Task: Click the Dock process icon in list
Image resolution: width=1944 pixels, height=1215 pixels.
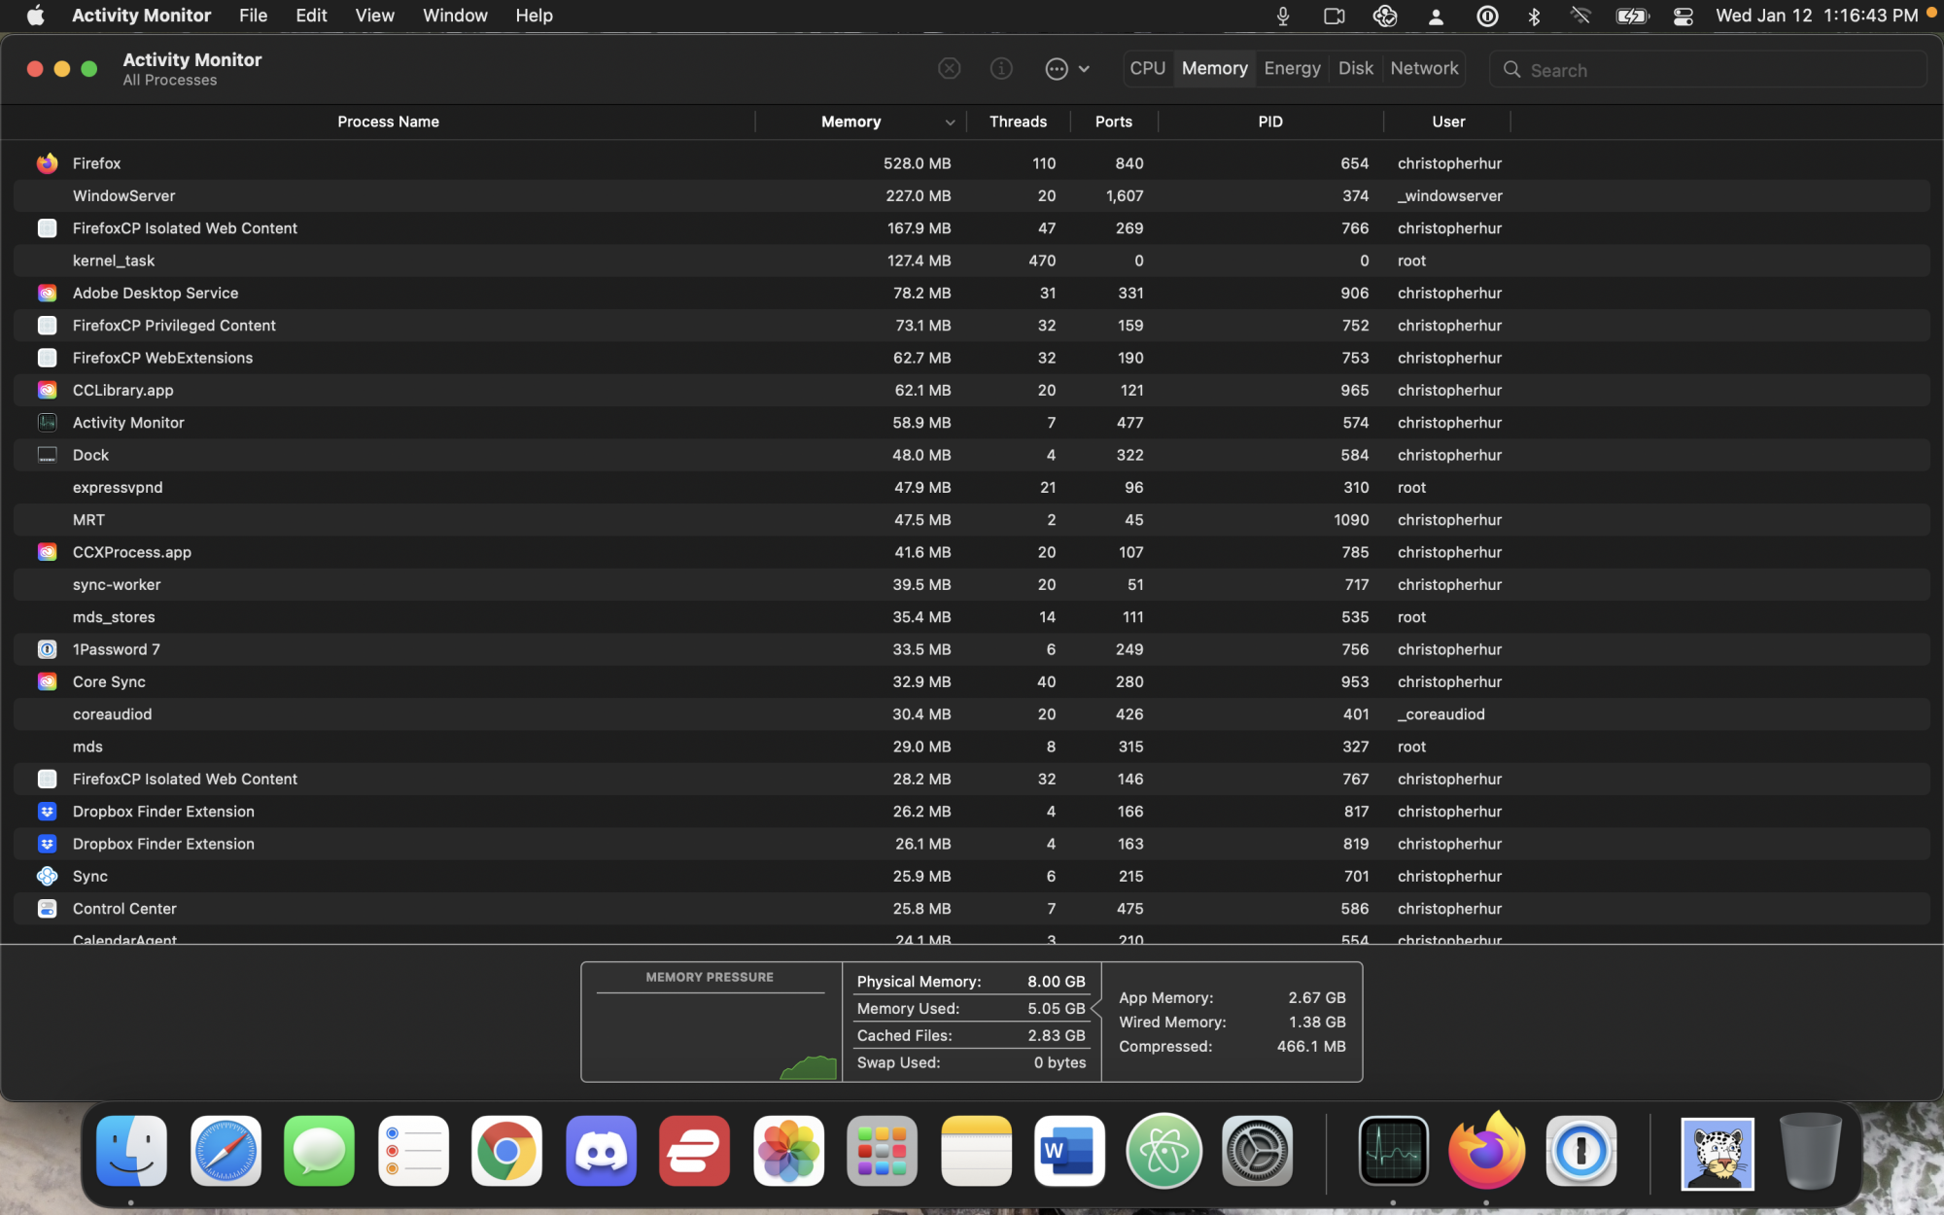Action: (x=47, y=455)
